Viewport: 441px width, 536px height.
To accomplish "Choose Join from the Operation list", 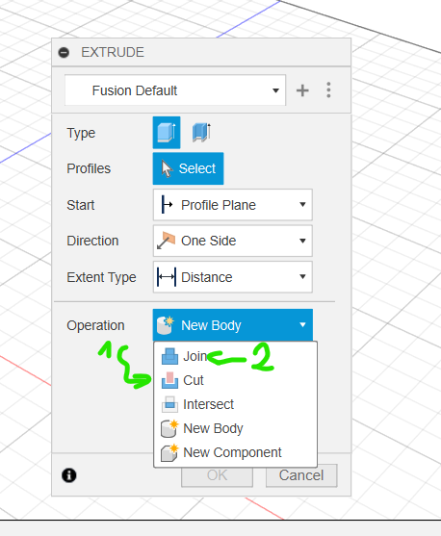I will [235, 356].
